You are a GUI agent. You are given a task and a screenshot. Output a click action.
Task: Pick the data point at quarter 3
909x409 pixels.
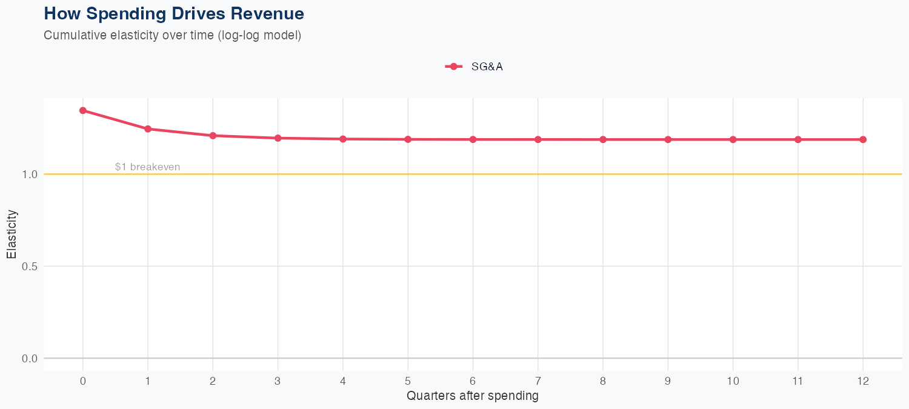278,138
